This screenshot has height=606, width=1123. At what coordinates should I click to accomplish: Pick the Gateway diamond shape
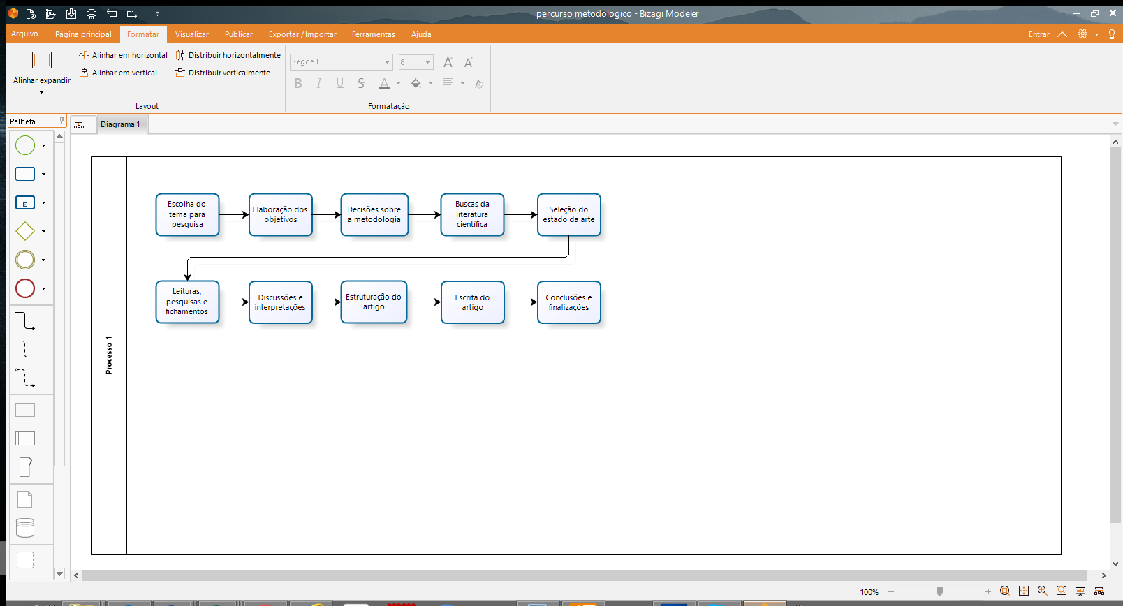25,231
